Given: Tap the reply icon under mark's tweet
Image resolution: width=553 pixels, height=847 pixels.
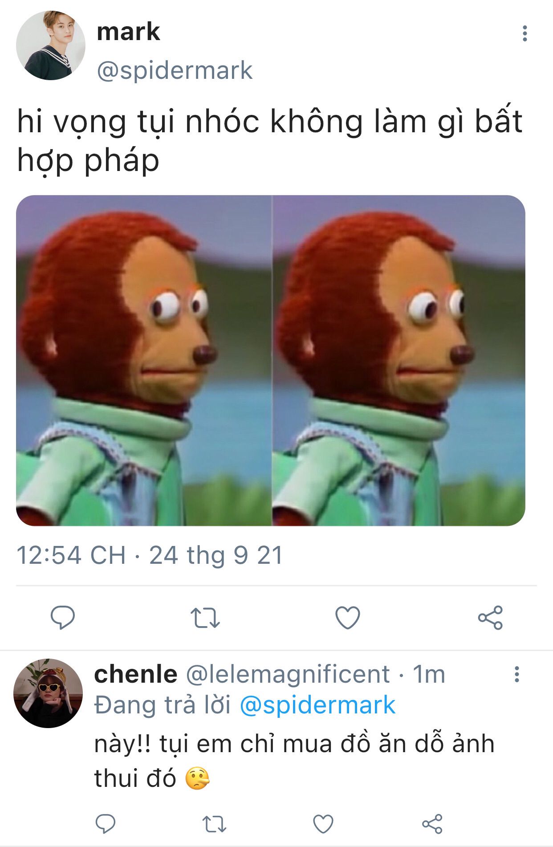Looking at the screenshot, I should click(x=63, y=617).
